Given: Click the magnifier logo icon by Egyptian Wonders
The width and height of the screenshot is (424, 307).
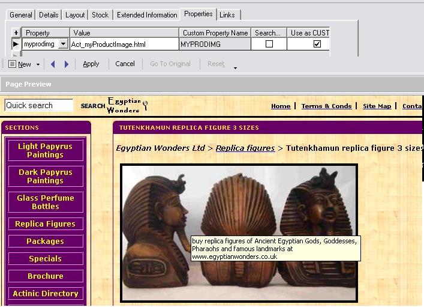Looking at the screenshot, I should [145, 105].
